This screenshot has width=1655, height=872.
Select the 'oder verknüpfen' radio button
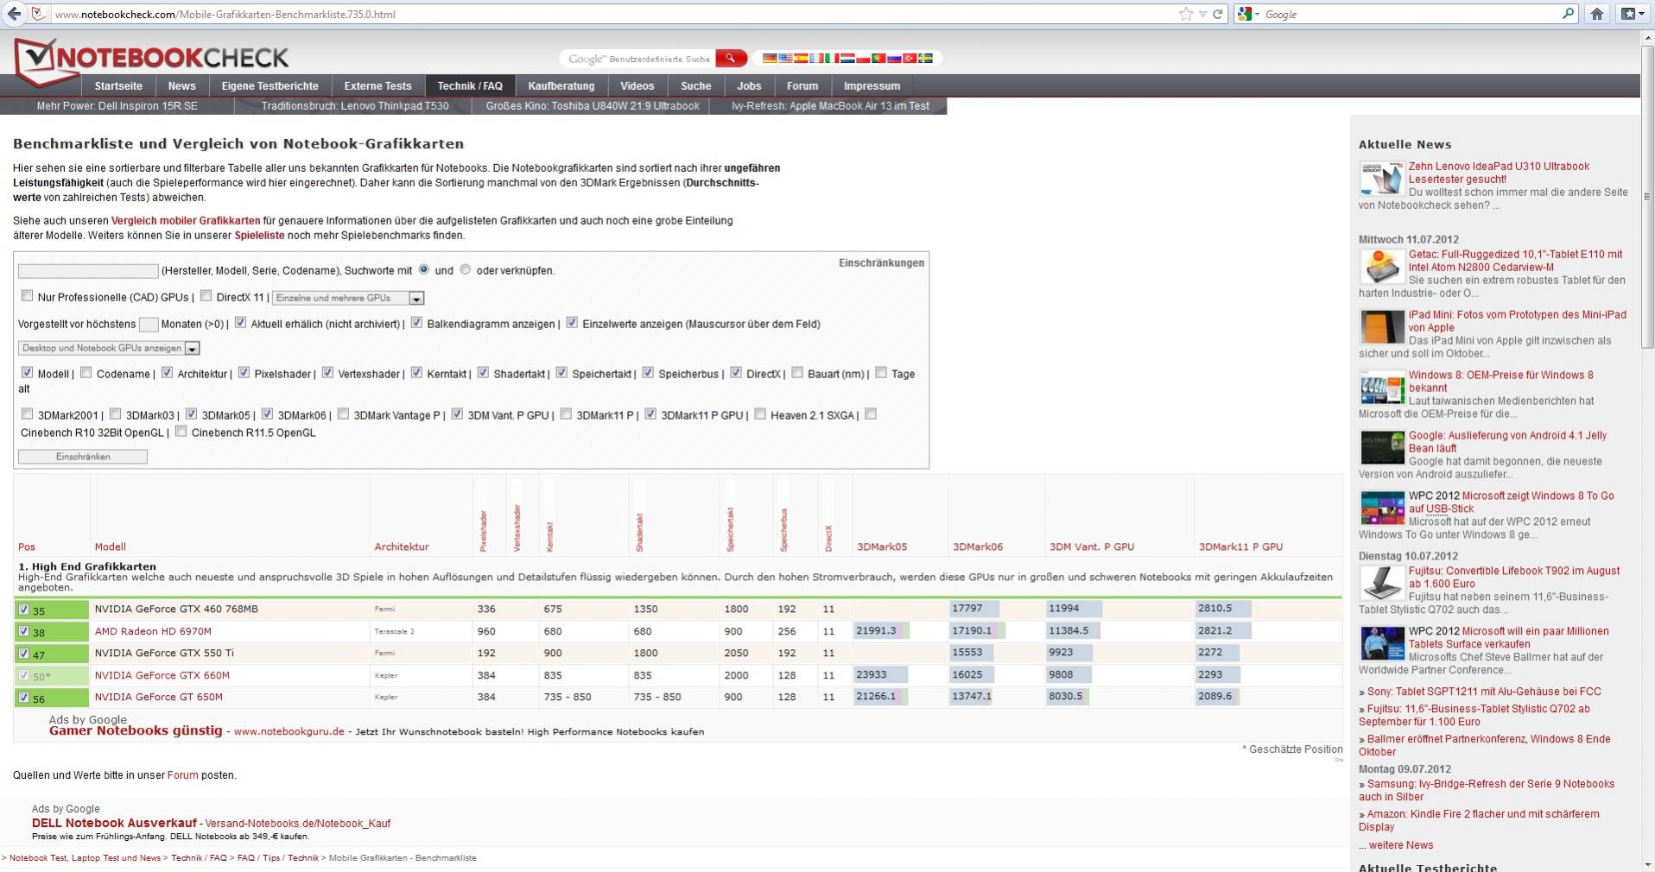pyautogui.click(x=466, y=269)
